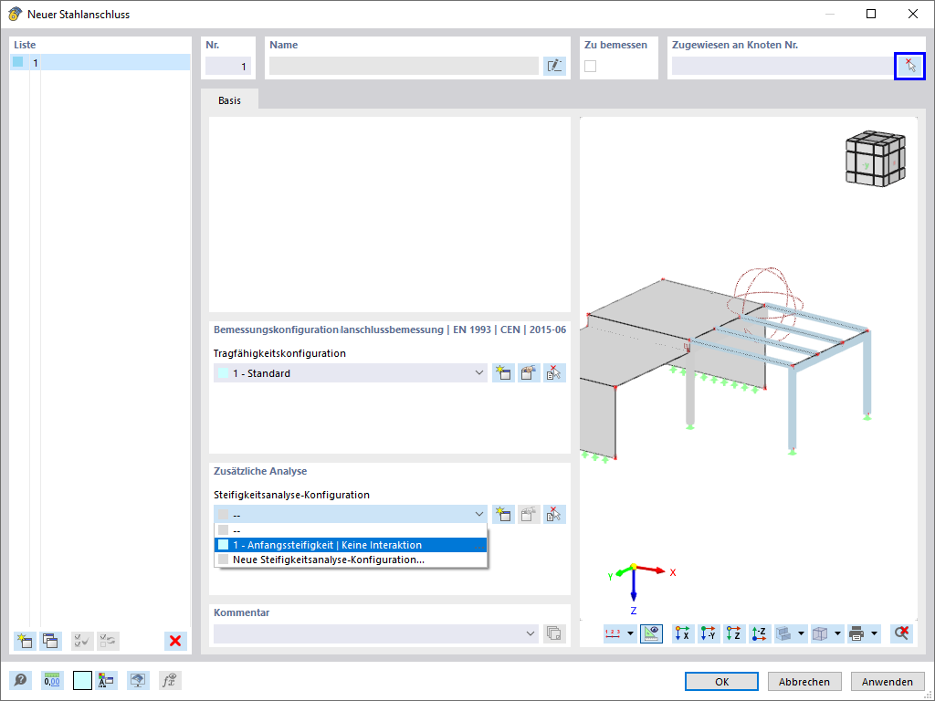Viewport: 935px width, 701px height.
Task: Expand the wireframe cube dropdown arrow
Action: pos(838,633)
